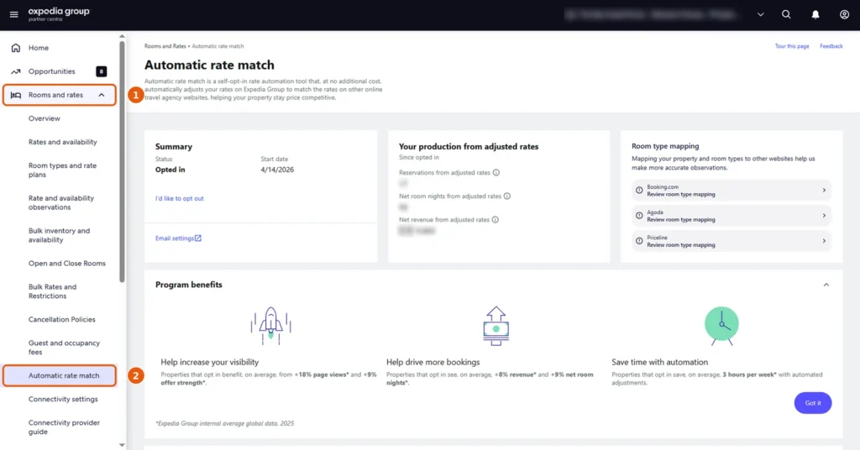Open Priceline room type mapping row
This screenshot has width=860, height=450.
click(732, 241)
